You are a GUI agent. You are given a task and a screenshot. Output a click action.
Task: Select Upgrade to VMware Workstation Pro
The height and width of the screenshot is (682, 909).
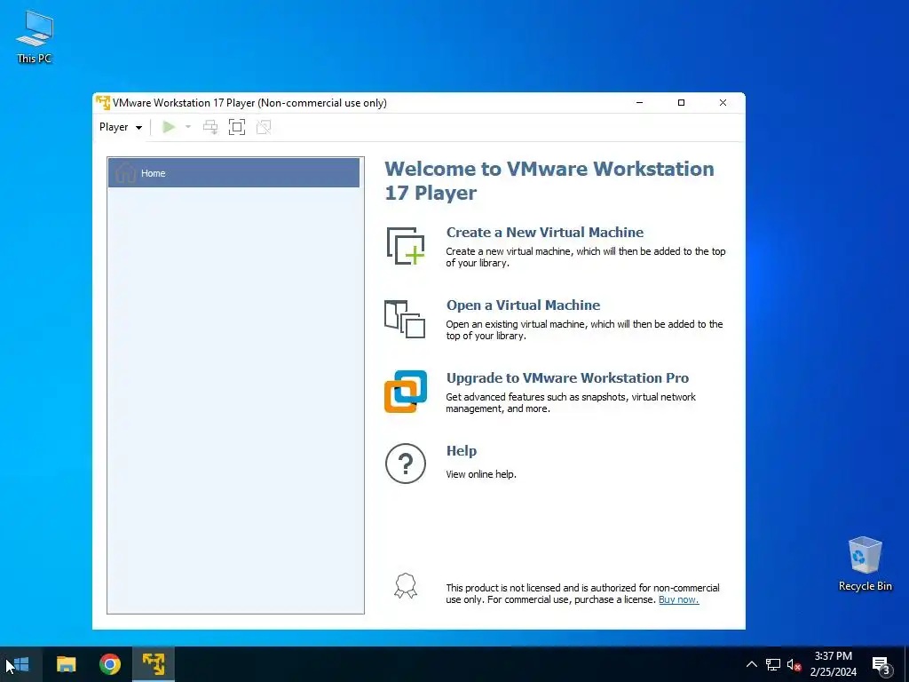[567, 378]
